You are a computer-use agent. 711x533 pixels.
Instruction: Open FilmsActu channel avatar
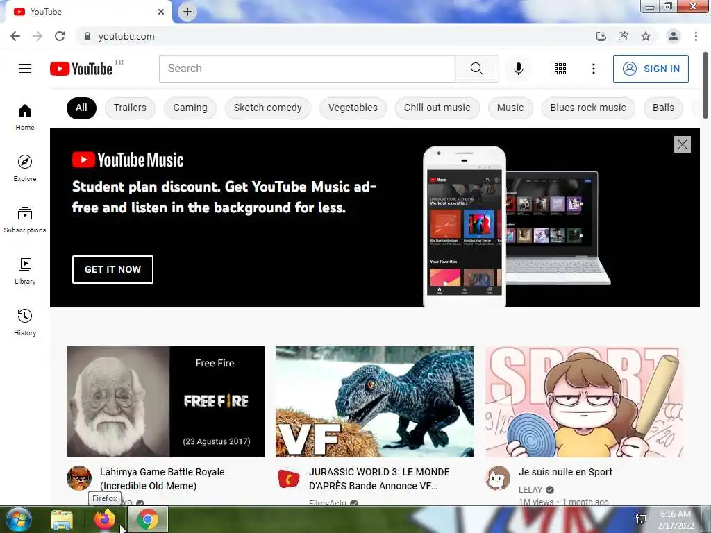tap(288, 478)
